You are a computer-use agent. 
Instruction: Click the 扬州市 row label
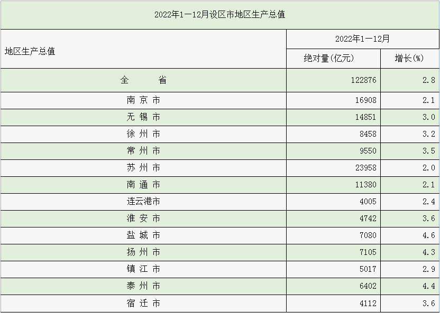[x=143, y=252]
